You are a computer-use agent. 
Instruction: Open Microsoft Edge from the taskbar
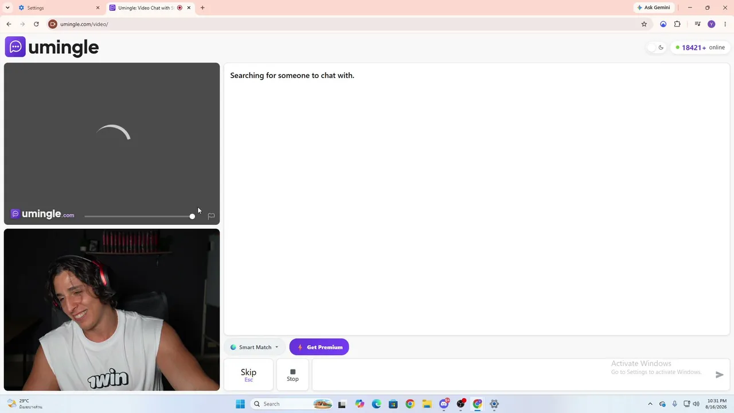coord(376,404)
